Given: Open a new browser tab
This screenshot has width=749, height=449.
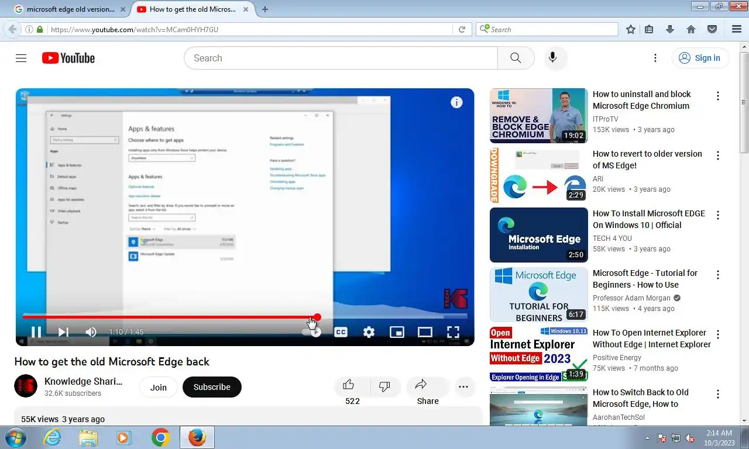Looking at the screenshot, I should pos(265,9).
